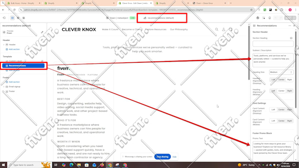Select the Sections panel icon in the toolbar
The height and width of the screenshot is (168, 299).
[12, 18]
